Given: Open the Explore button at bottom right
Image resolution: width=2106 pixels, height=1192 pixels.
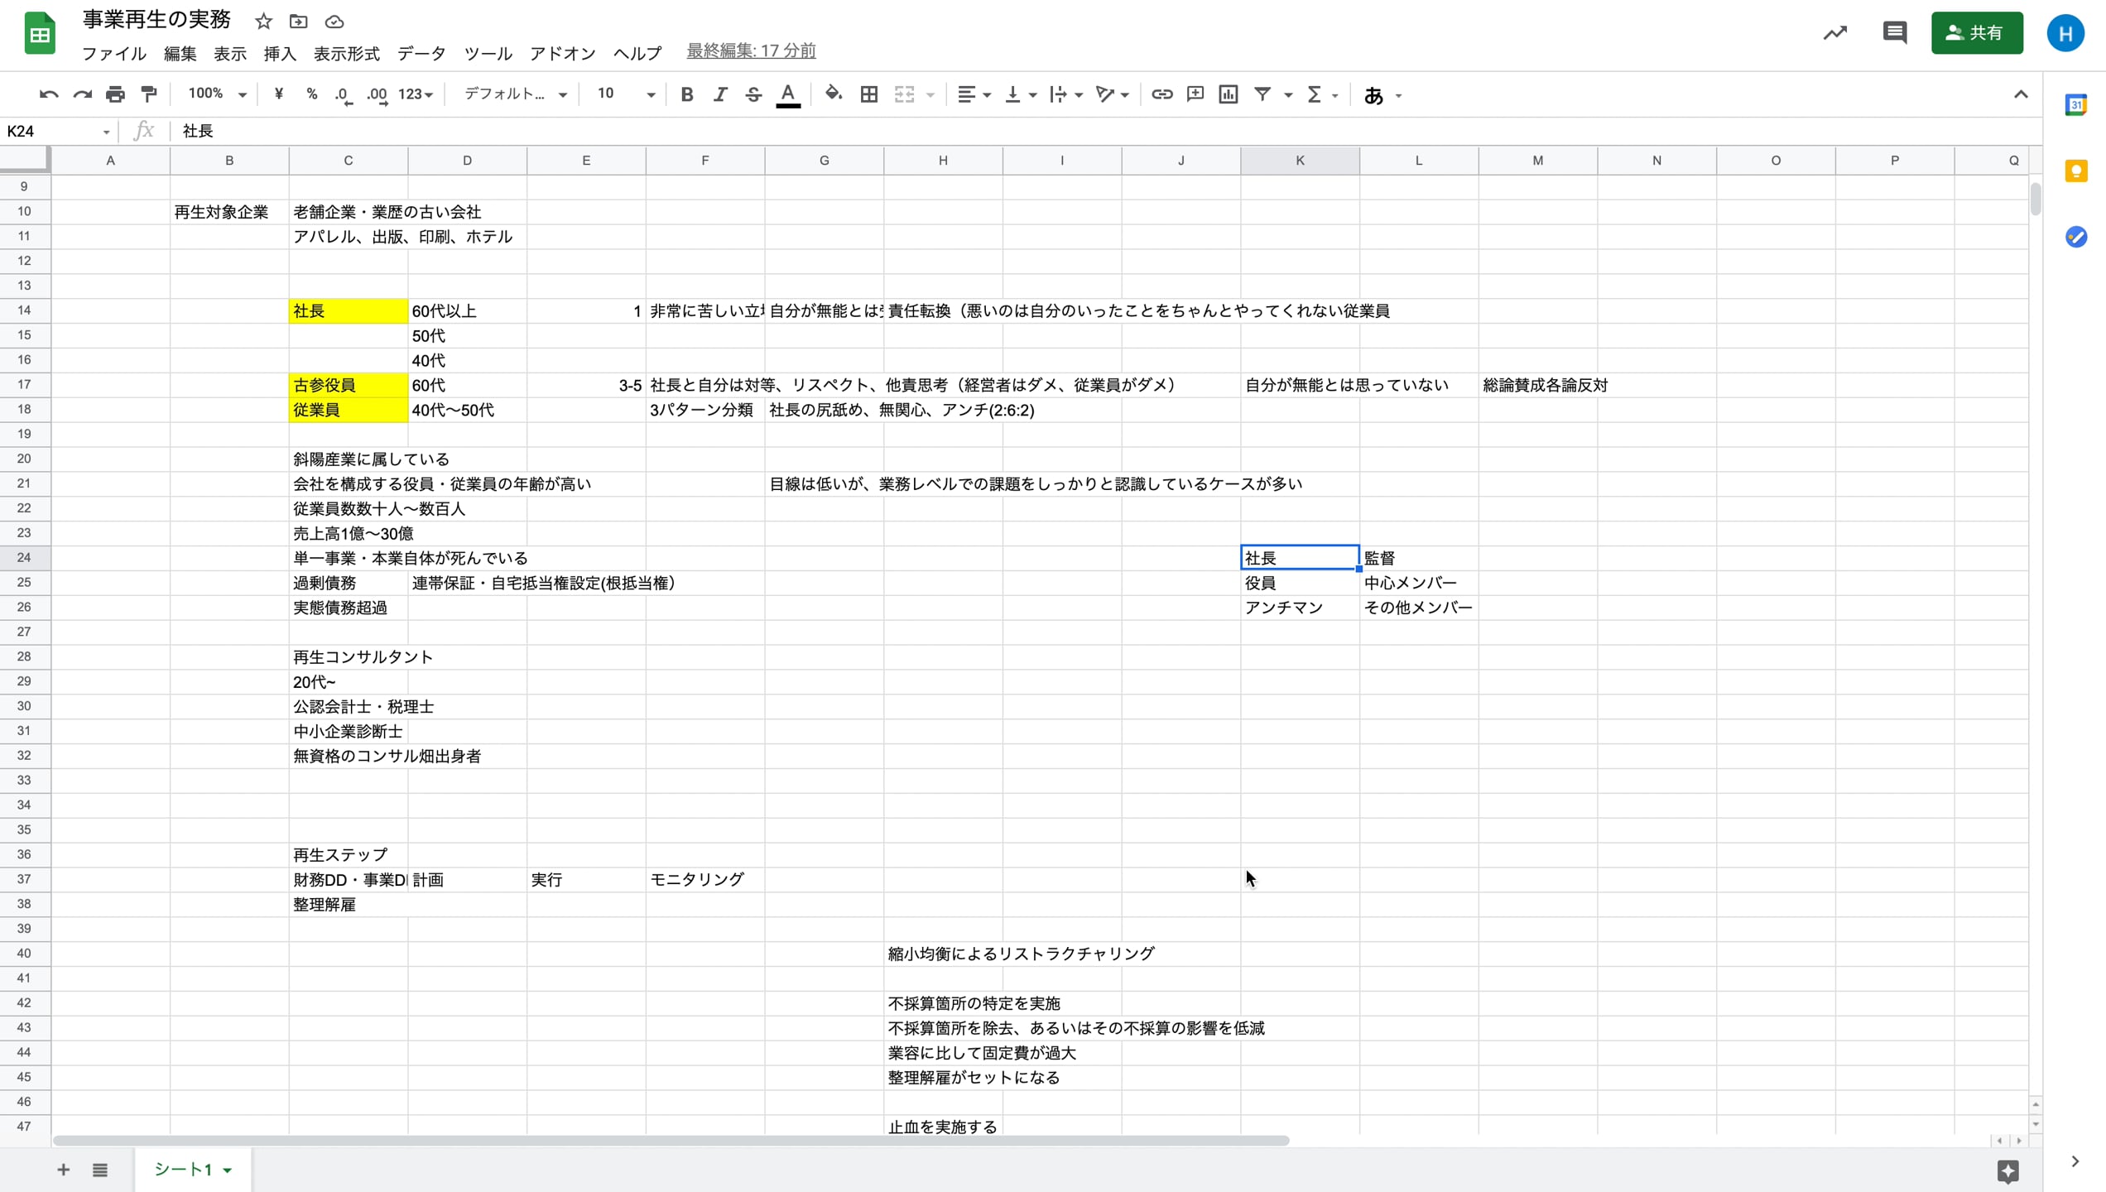Looking at the screenshot, I should pyautogui.click(x=2007, y=1170).
